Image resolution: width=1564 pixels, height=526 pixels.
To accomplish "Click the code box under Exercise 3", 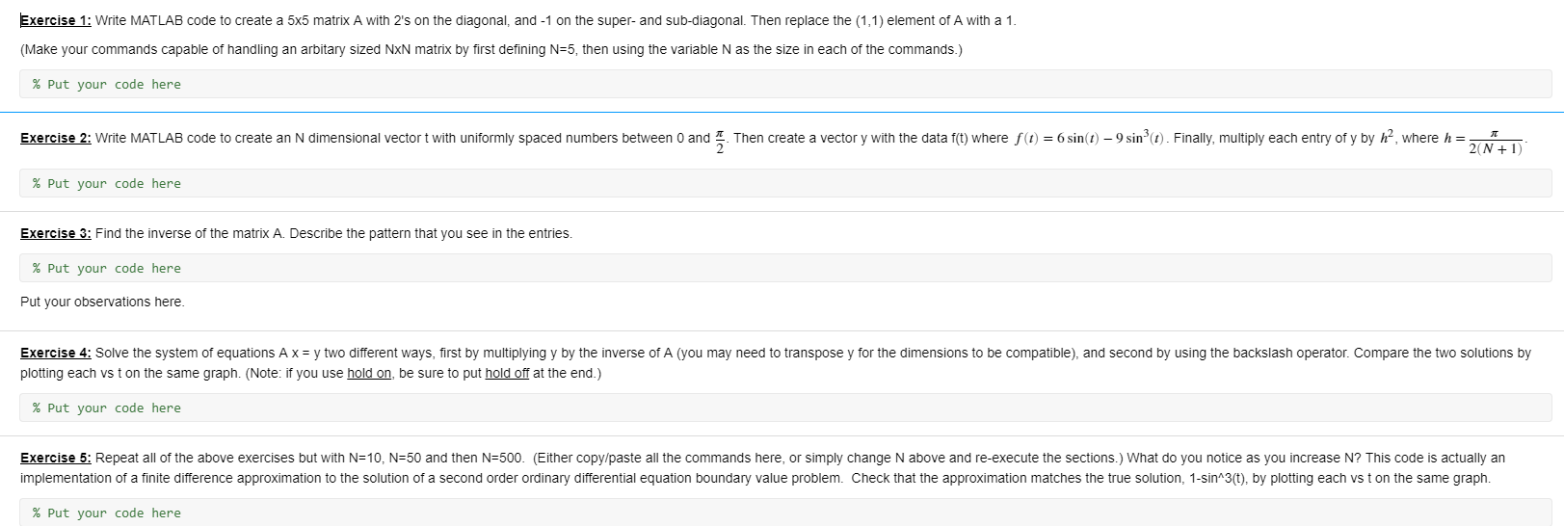I will click(785, 268).
